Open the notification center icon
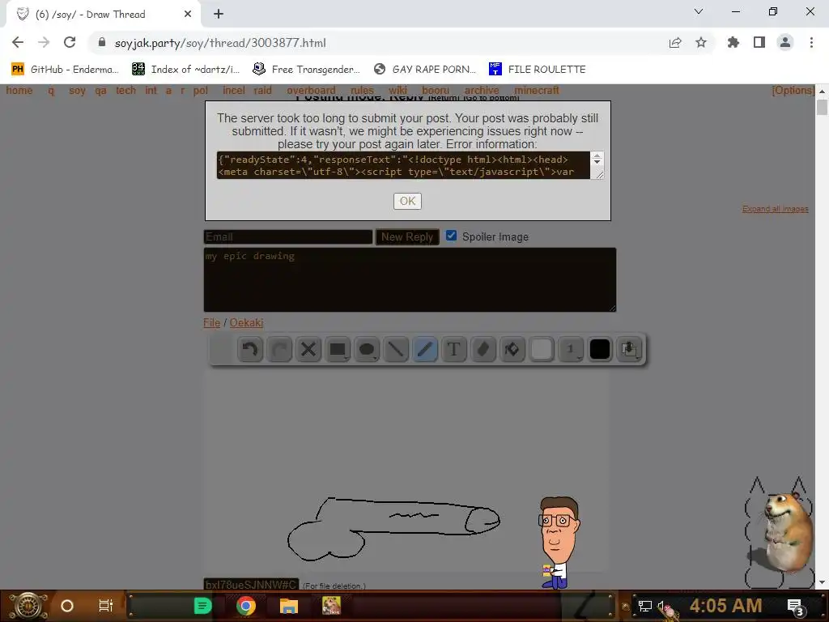The image size is (829, 622). coord(795,607)
